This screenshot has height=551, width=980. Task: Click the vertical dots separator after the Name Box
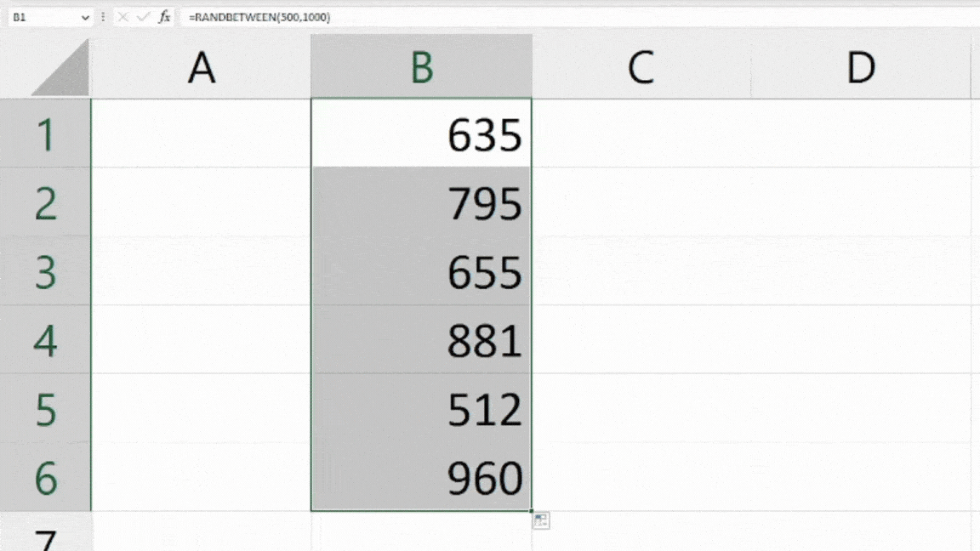(102, 17)
